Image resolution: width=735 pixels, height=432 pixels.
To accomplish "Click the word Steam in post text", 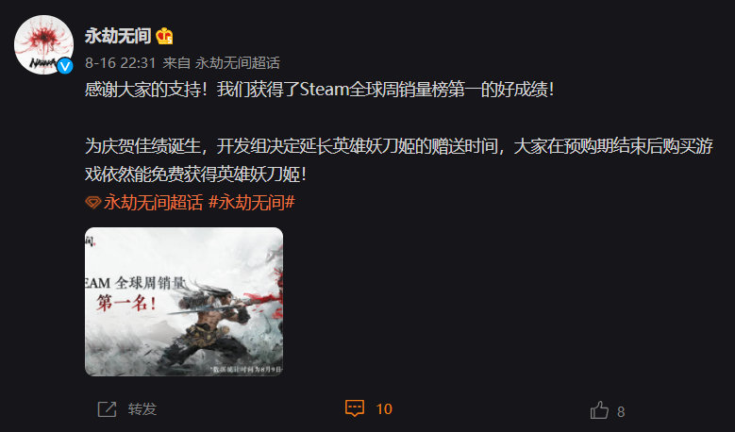I will coord(325,90).
